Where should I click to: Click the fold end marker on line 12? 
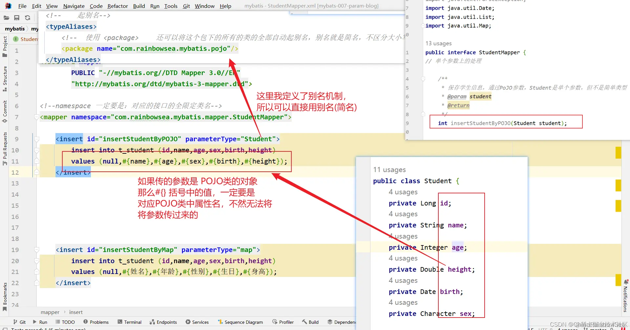[x=37, y=172]
